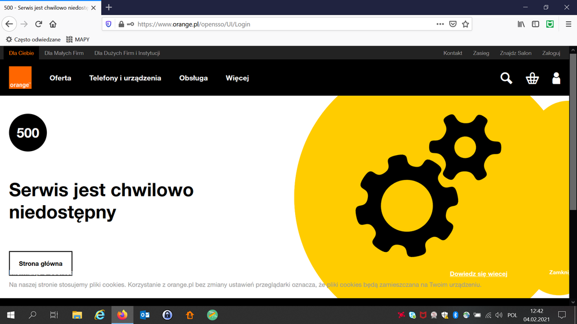Viewport: 577px width, 324px height.
Task: Toggle the Firefox sidebar icon
Action: pyautogui.click(x=535, y=24)
